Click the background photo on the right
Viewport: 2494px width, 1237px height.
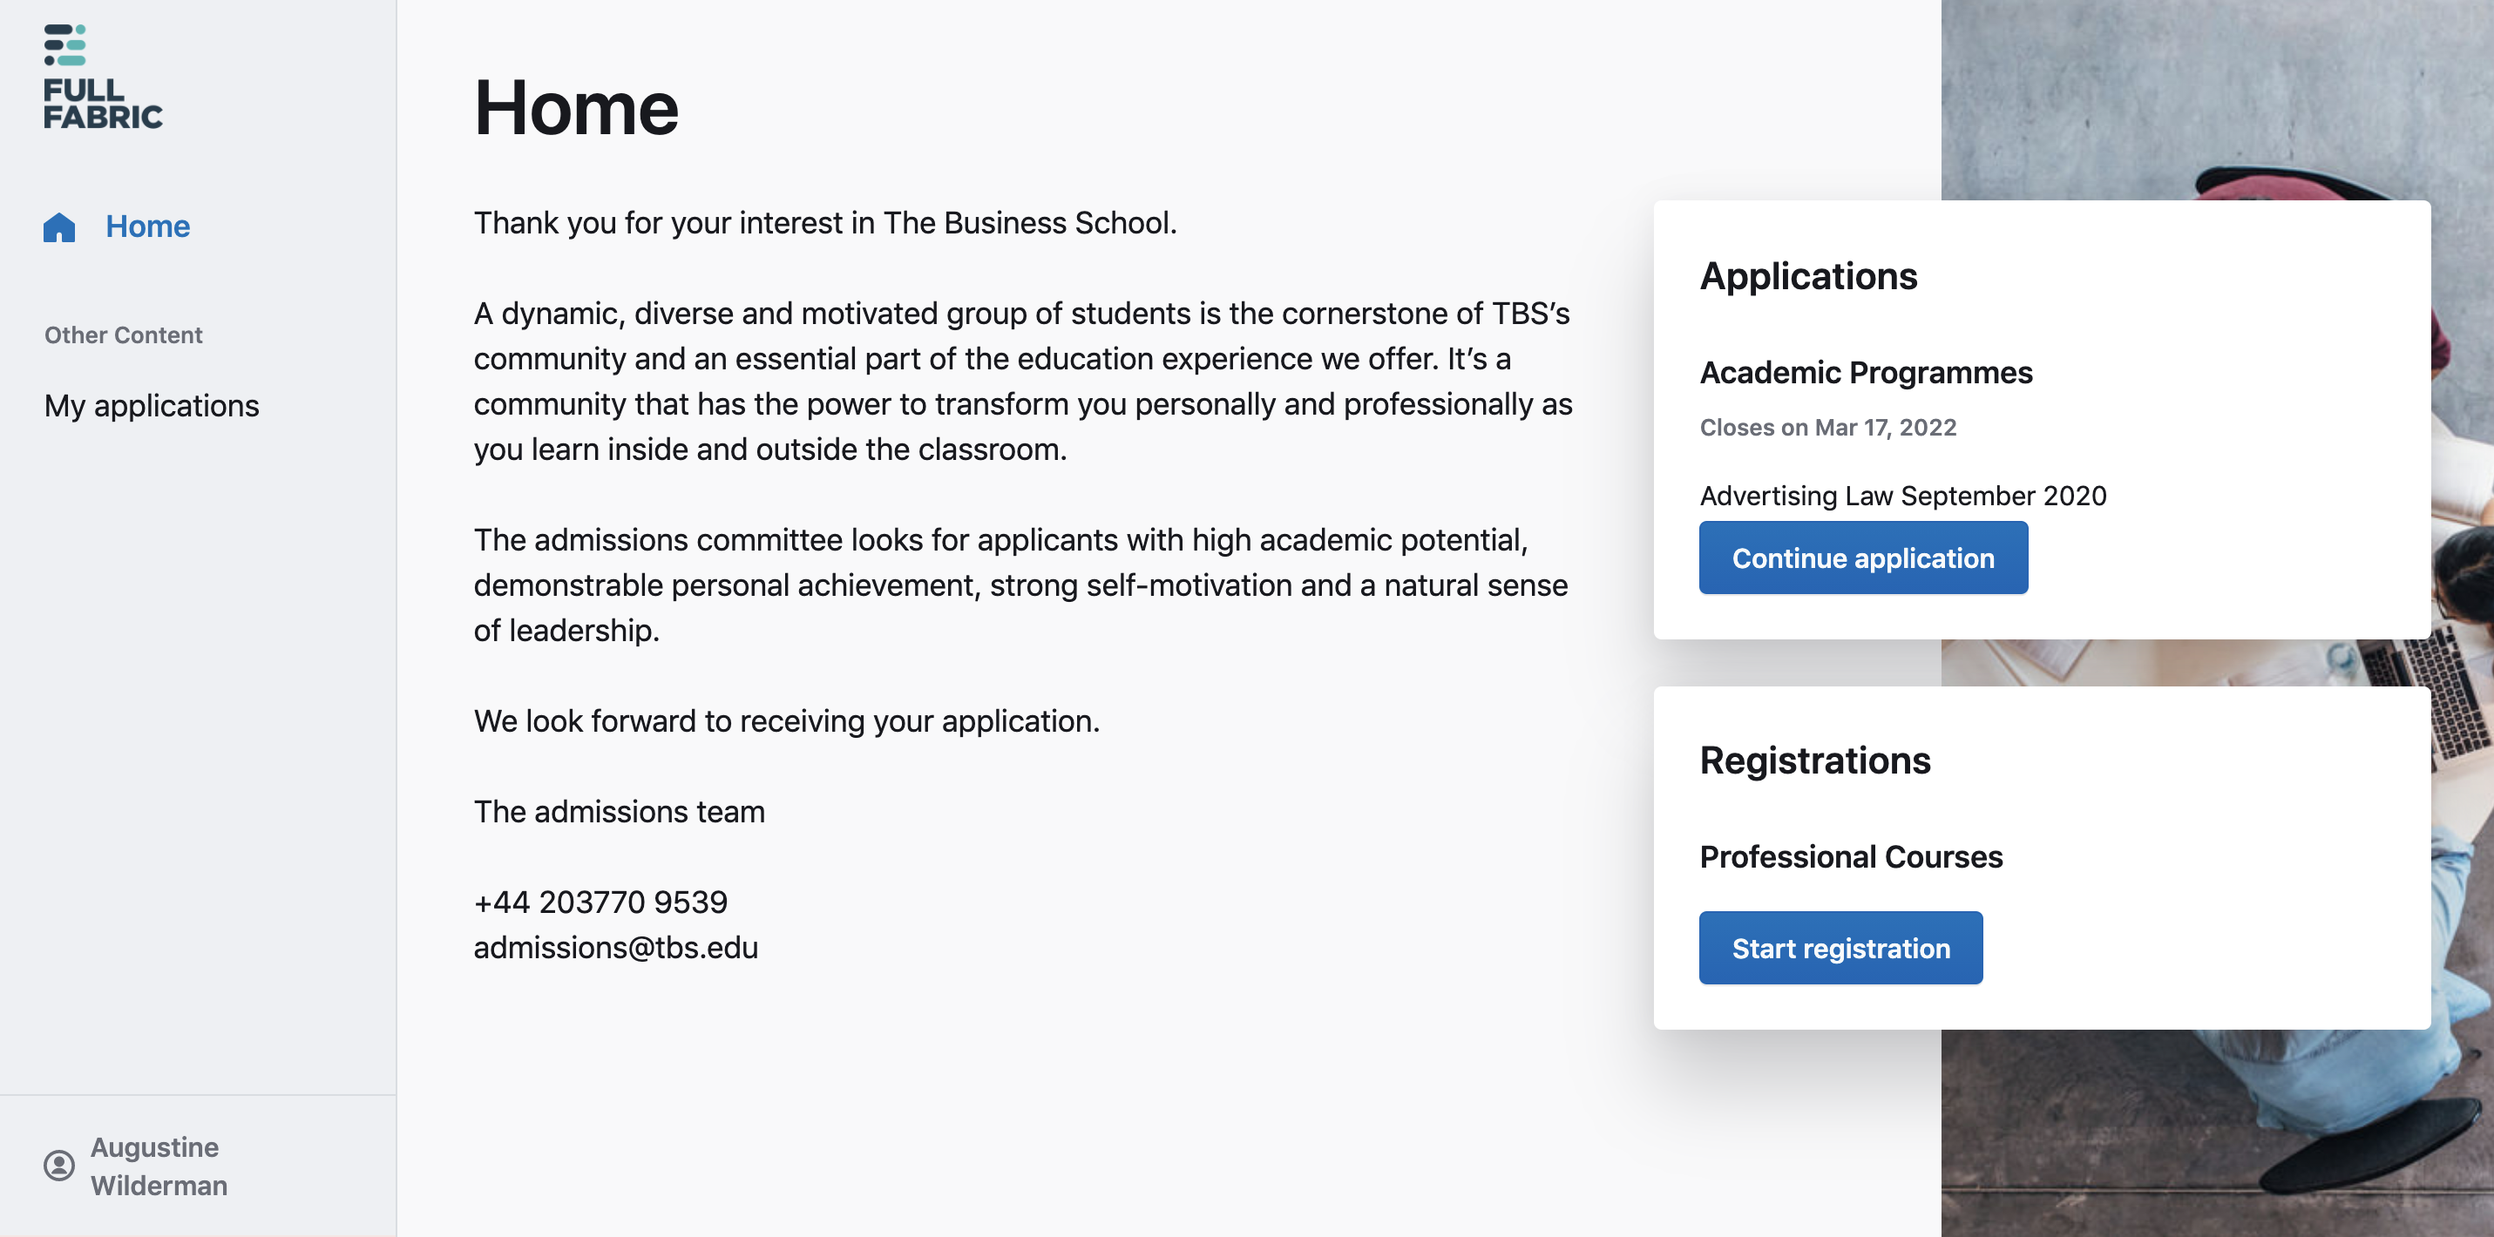click(x=2217, y=1132)
